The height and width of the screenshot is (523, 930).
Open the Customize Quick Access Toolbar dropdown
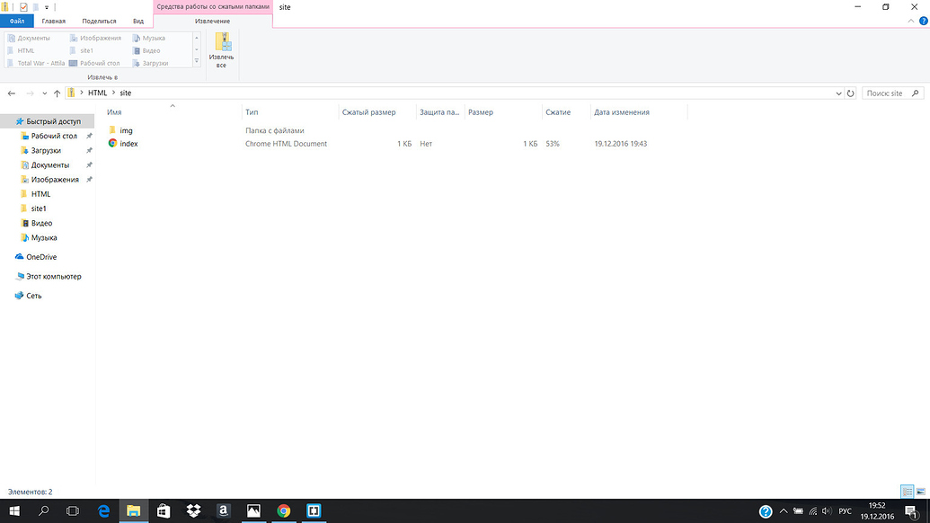[46, 8]
